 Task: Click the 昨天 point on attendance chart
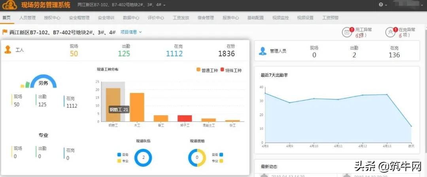[x=411, y=126]
